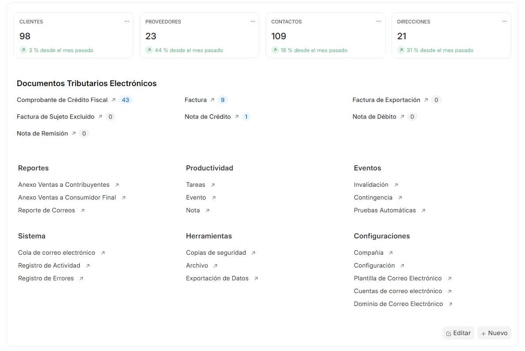This screenshot has width=525, height=351.
Task: Click the arrow icon next to Compañía
Action: tap(391, 253)
